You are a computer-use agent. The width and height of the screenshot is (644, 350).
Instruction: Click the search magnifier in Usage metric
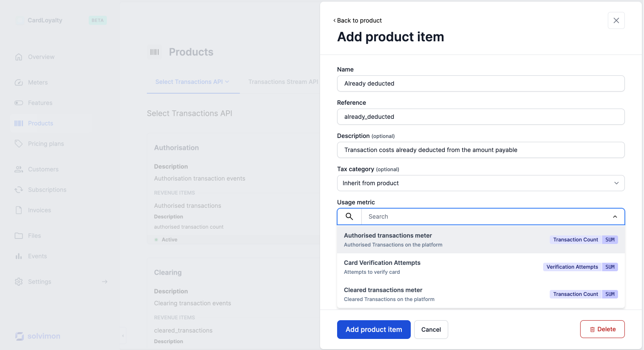click(349, 217)
